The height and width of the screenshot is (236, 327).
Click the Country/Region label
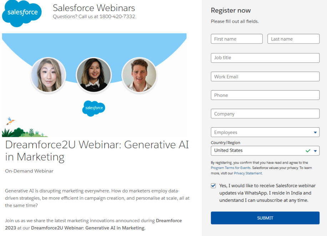pos(226,143)
